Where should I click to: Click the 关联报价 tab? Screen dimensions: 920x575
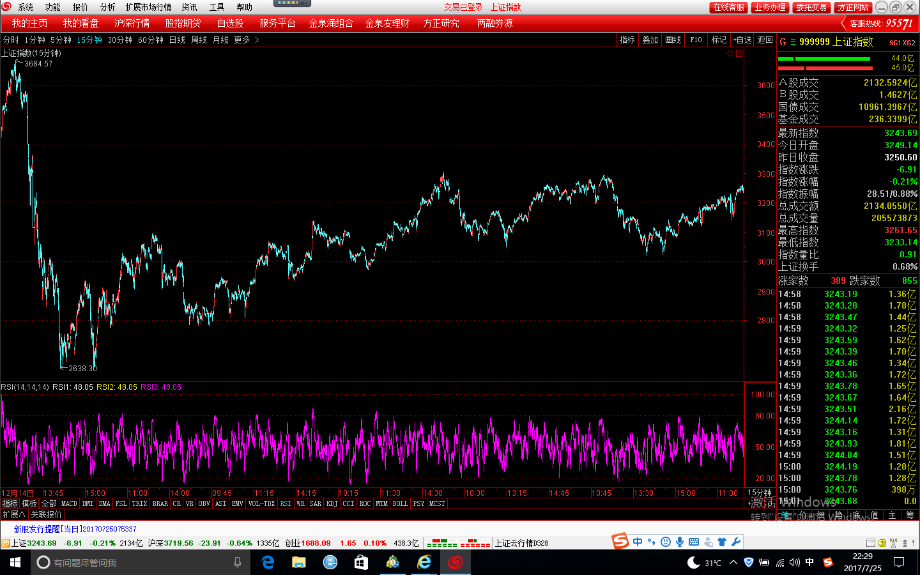click(x=46, y=514)
